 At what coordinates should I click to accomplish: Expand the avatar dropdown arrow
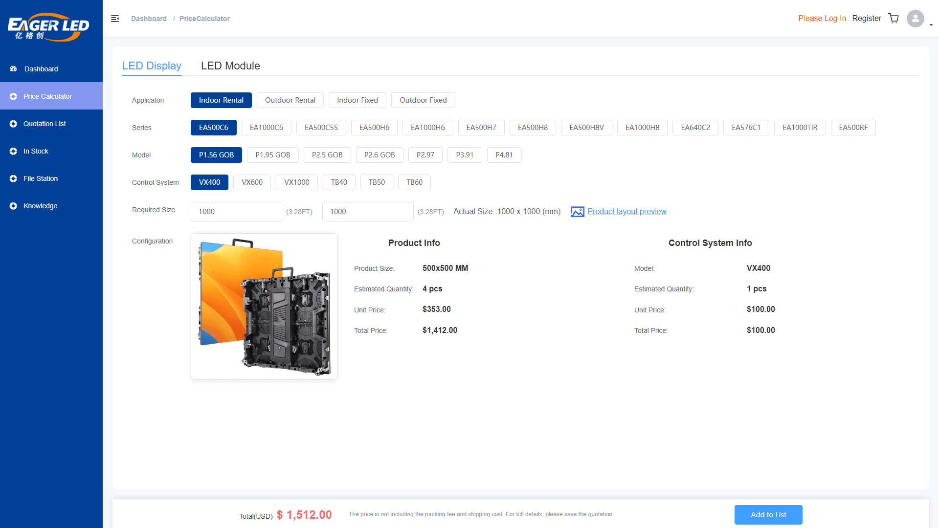click(931, 24)
